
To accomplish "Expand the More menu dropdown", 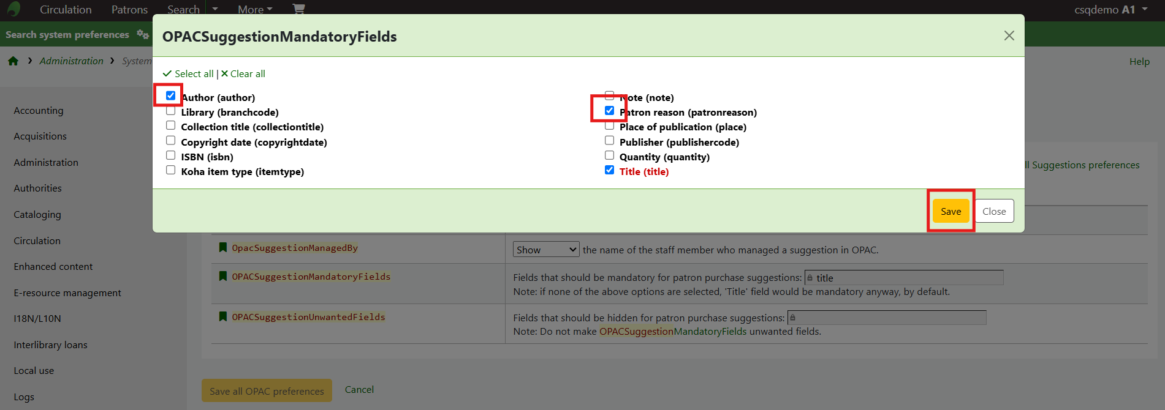I will (255, 9).
